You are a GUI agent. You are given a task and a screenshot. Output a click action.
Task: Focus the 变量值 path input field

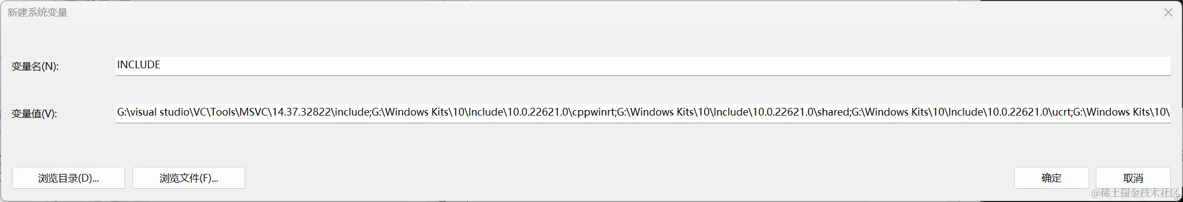(643, 113)
